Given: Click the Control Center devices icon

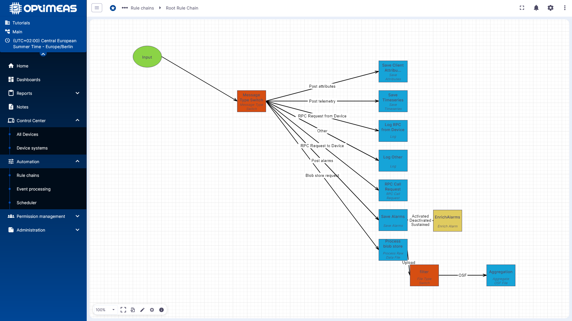Looking at the screenshot, I should coord(11,120).
